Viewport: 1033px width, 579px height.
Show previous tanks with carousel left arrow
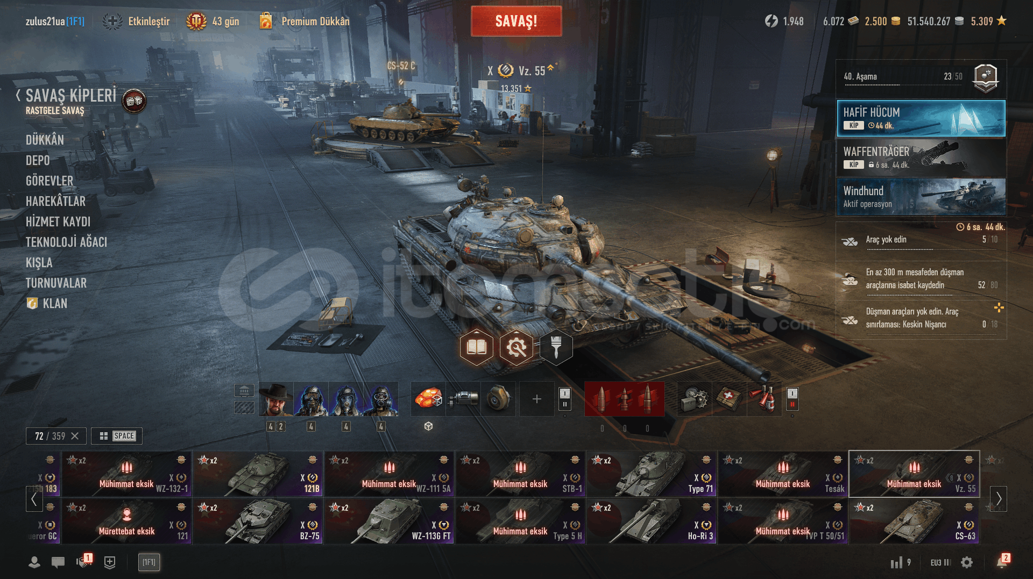pos(34,498)
